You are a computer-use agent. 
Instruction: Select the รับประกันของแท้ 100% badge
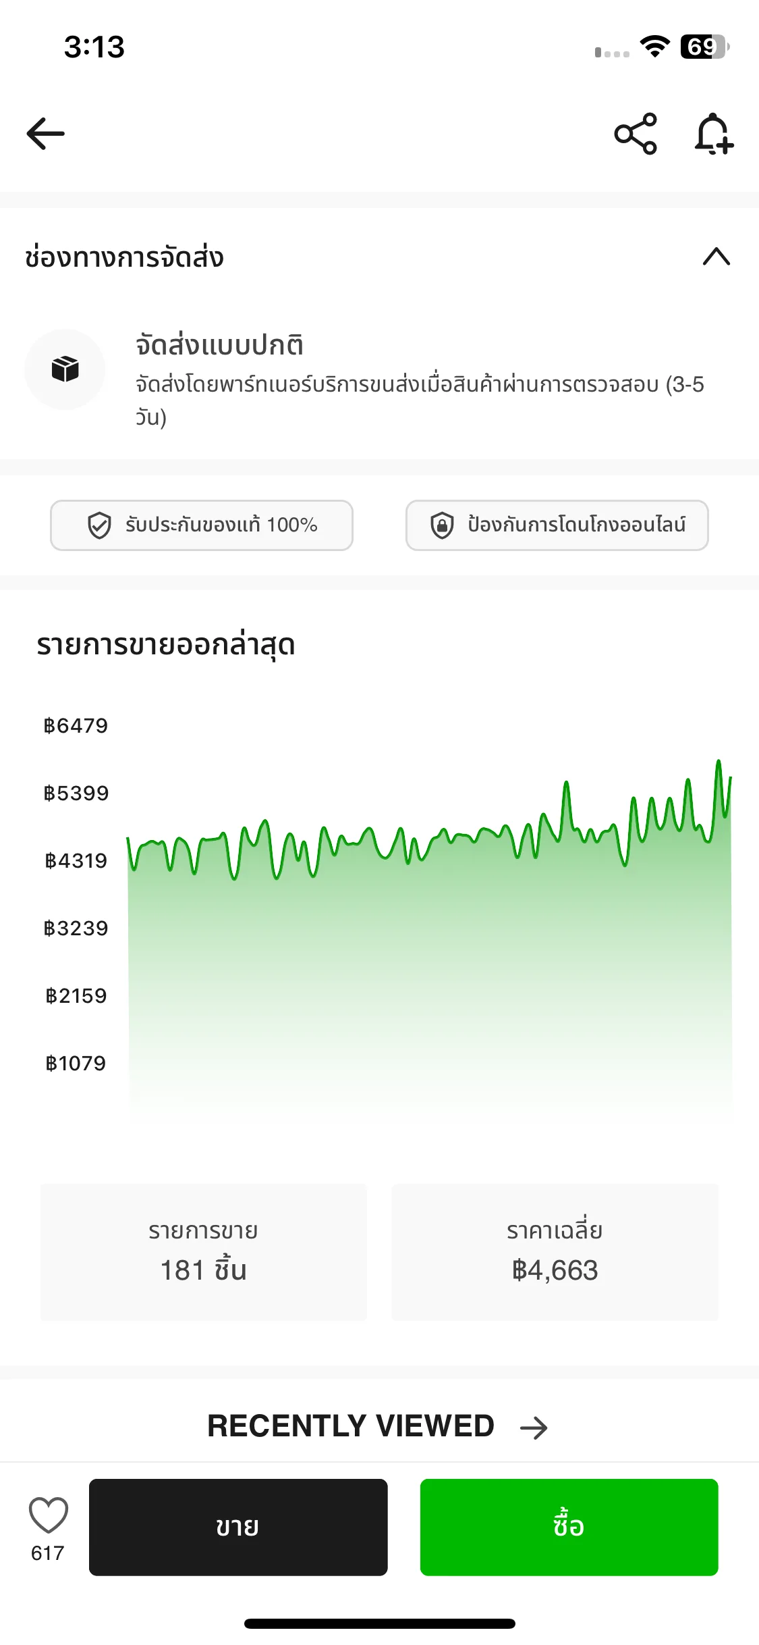coord(202,525)
